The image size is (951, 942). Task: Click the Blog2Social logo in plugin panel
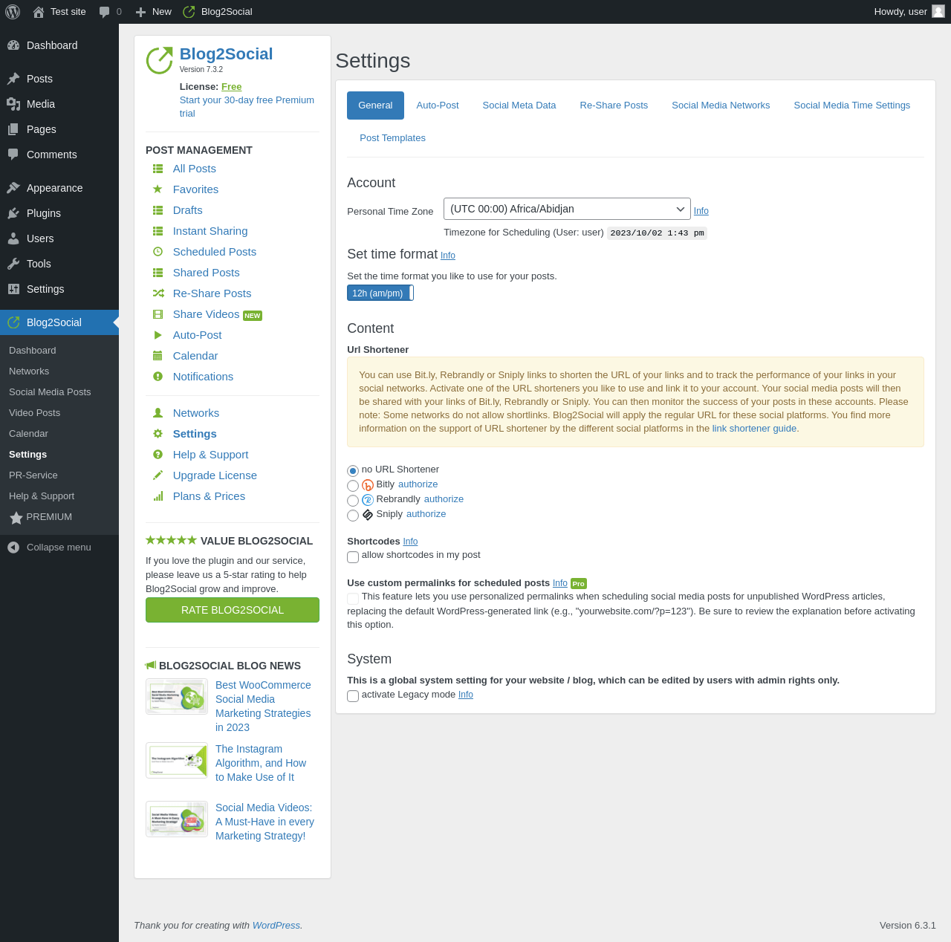[x=159, y=60]
